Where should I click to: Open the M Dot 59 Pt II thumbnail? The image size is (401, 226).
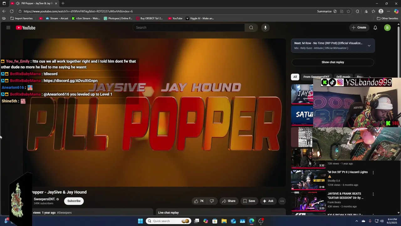tap(309, 180)
